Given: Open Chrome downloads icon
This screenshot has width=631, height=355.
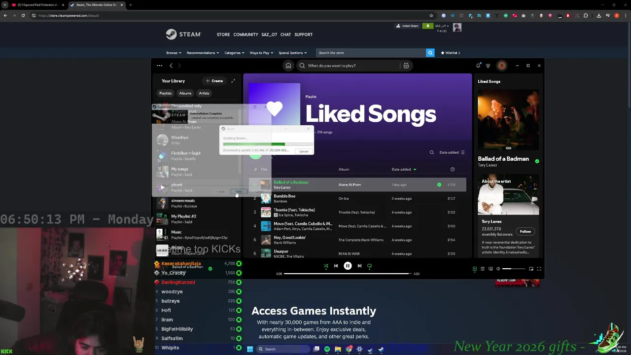Looking at the screenshot, I should point(598,15).
